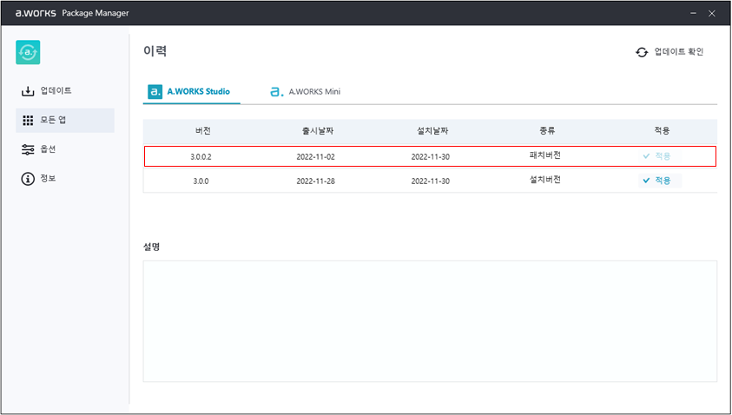Image resolution: width=732 pixels, height=415 pixels.
Task: Click 설치버전 type cell
Action: pos(544,180)
